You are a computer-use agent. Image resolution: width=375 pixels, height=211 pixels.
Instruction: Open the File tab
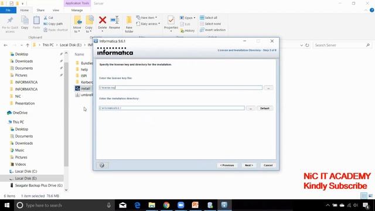coord(8,10)
